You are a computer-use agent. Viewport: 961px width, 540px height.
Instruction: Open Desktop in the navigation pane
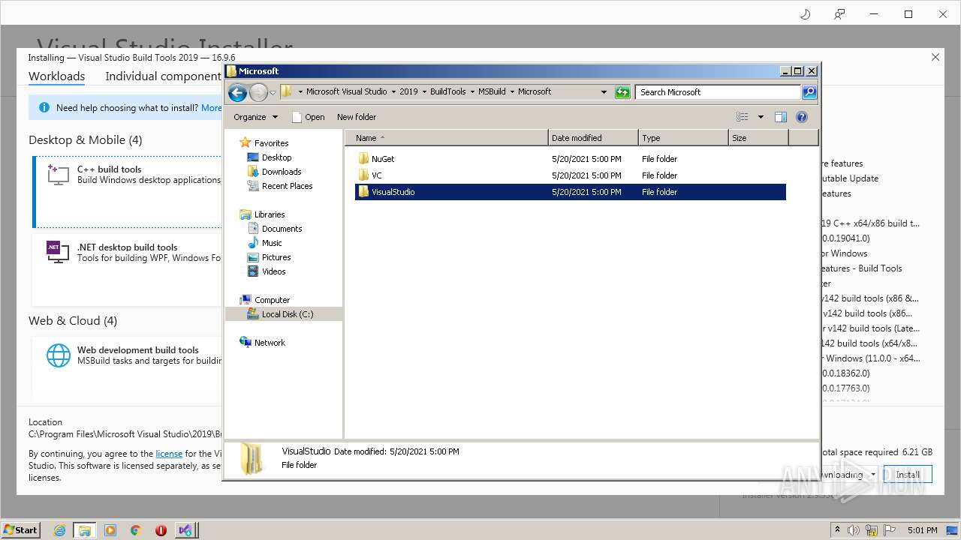276,157
